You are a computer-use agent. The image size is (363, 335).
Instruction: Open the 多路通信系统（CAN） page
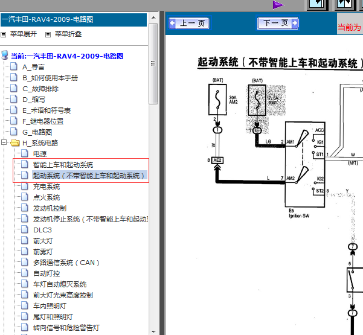(66, 263)
